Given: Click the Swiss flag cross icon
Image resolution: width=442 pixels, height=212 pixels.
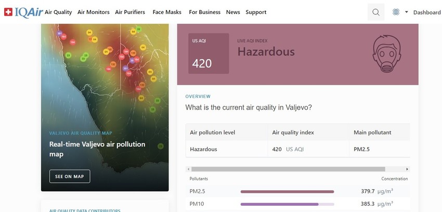Looking at the screenshot, I should [x=8, y=11].
